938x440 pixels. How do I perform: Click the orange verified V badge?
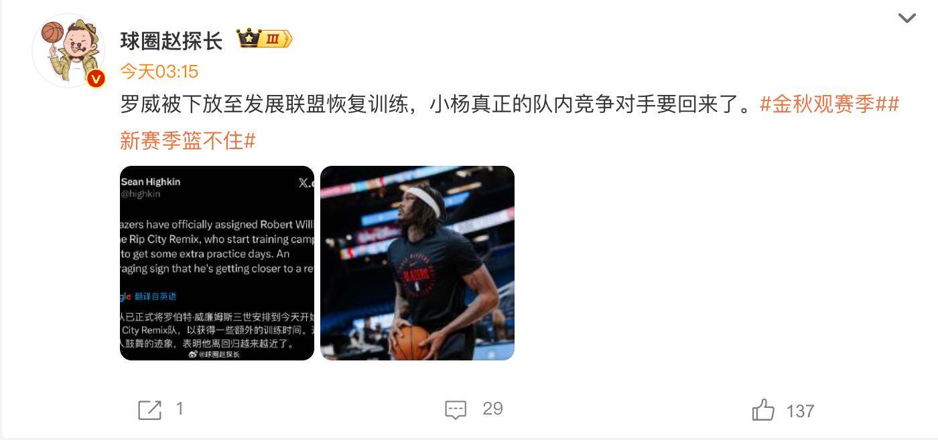(96, 78)
